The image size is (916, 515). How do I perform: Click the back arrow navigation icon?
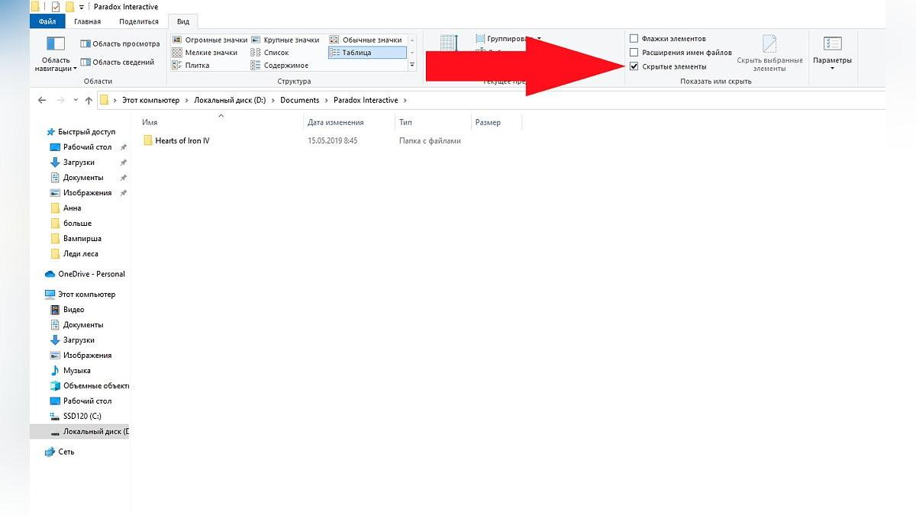tap(41, 100)
